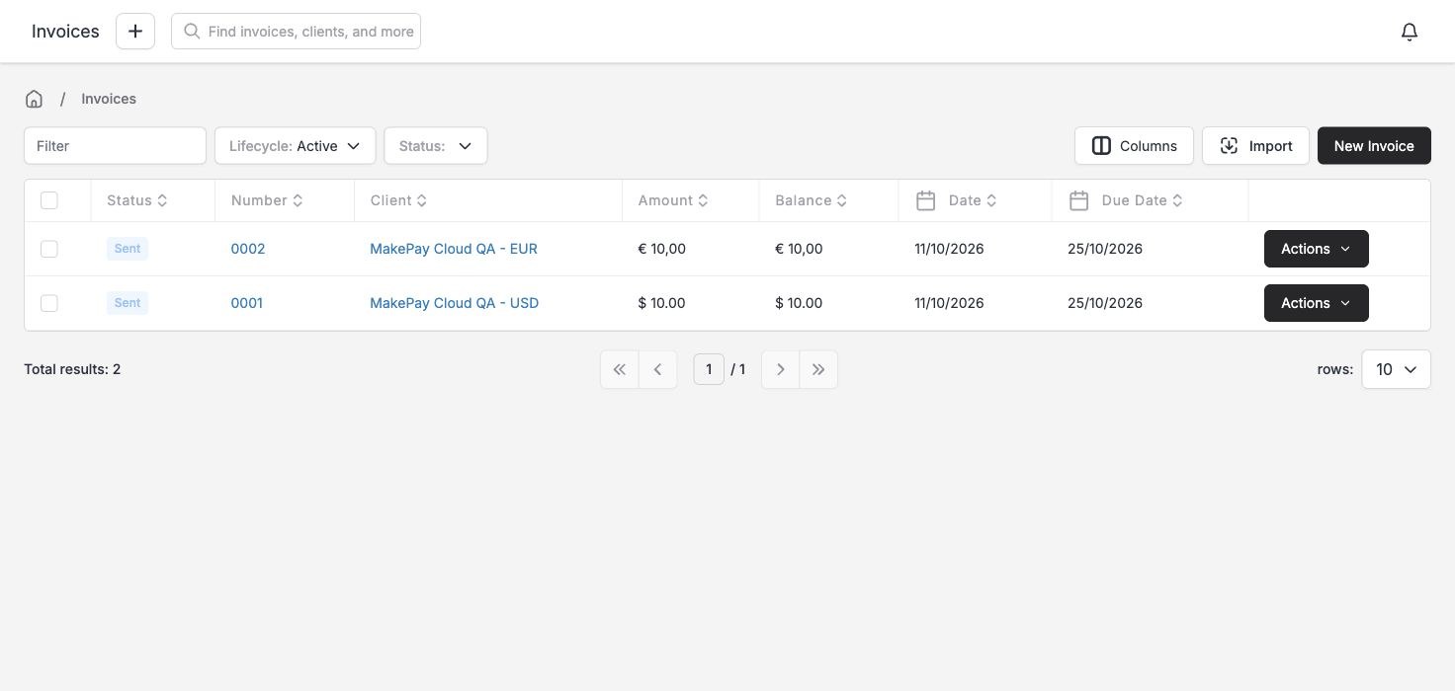Click calendar icon in Due Date header
This screenshot has width=1455, height=691.
1078,200
